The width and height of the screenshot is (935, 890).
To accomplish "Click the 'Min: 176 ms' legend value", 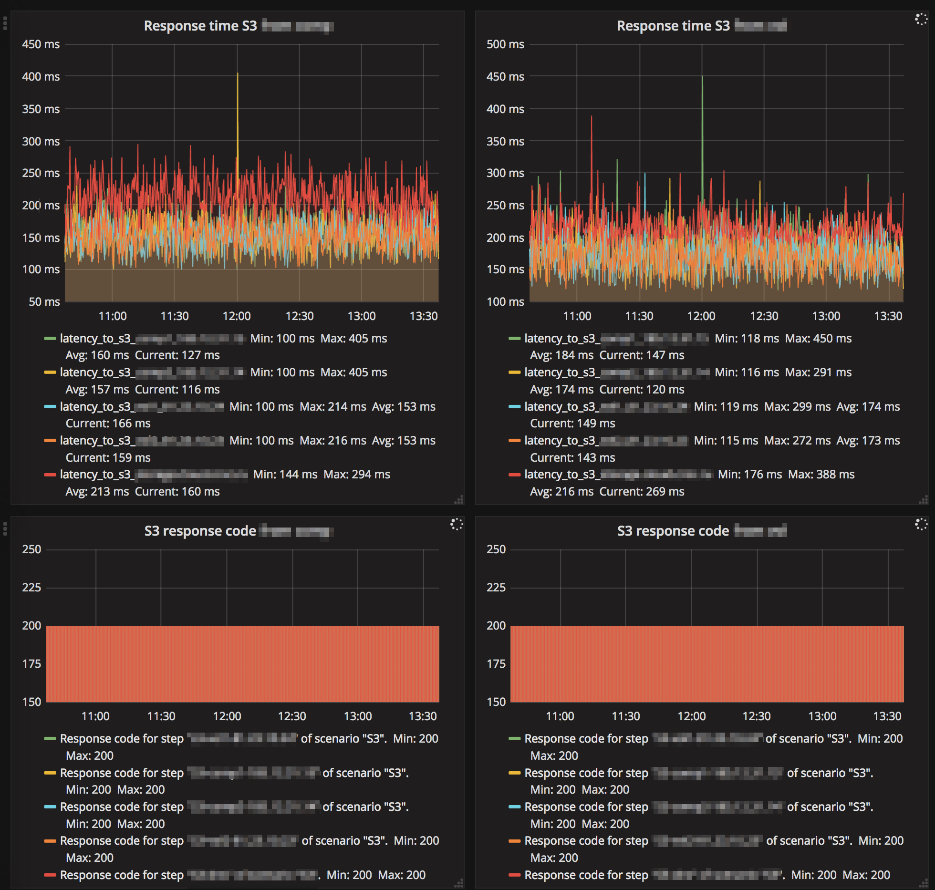I will pyautogui.click(x=750, y=475).
